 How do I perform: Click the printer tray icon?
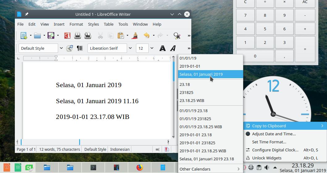[x=251, y=167]
